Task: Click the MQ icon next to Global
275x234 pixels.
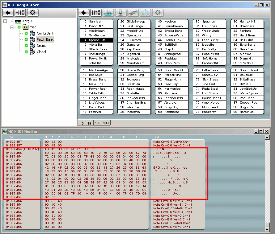Action: (x=32, y=52)
